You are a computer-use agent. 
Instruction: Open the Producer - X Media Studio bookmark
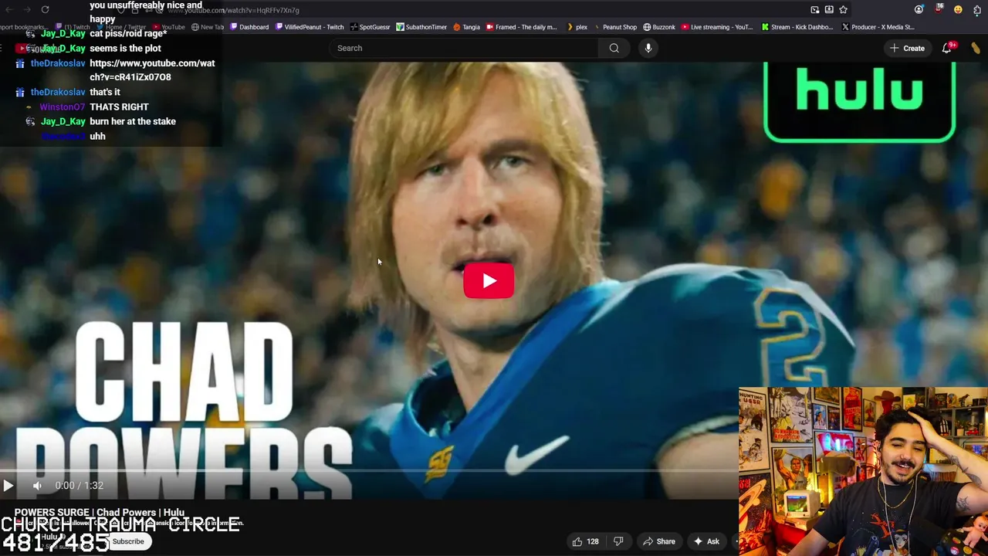tap(878, 27)
